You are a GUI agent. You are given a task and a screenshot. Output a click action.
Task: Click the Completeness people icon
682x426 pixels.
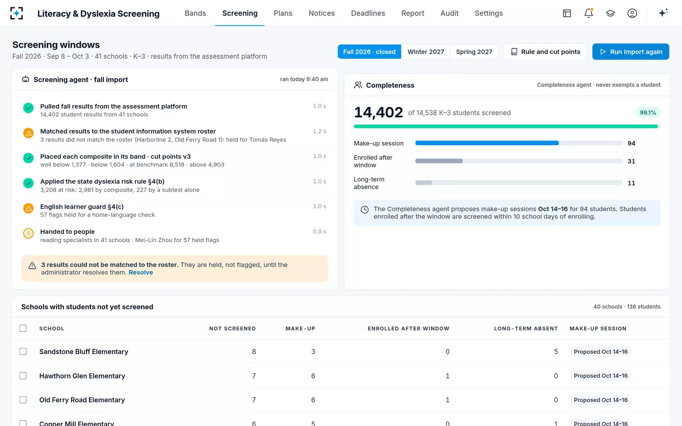click(x=358, y=85)
